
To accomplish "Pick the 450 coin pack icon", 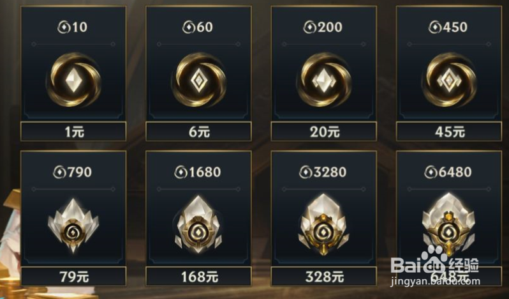I will pyautogui.click(x=449, y=80).
